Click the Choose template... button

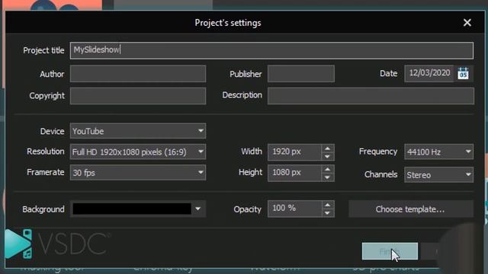[411, 209]
